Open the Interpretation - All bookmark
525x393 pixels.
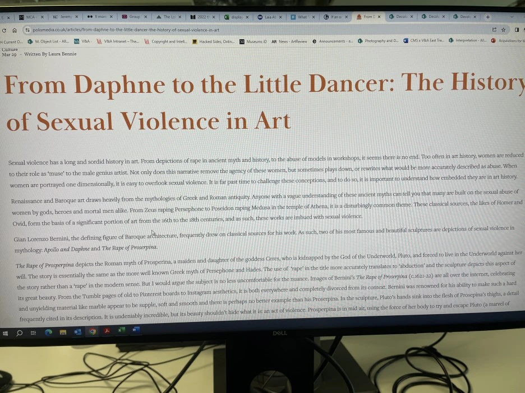pos(467,40)
